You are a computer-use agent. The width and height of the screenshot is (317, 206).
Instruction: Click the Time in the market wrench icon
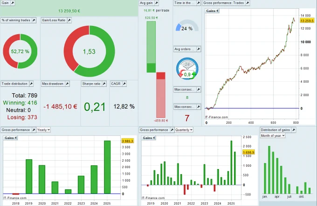click(198, 3)
